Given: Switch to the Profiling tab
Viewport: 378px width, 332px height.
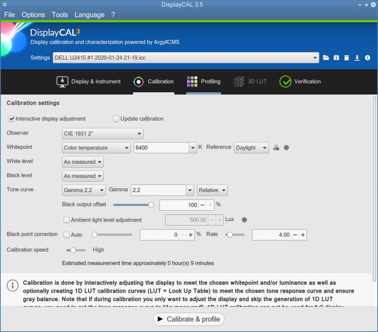Looking at the screenshot, I should click(x=203, y=82).
